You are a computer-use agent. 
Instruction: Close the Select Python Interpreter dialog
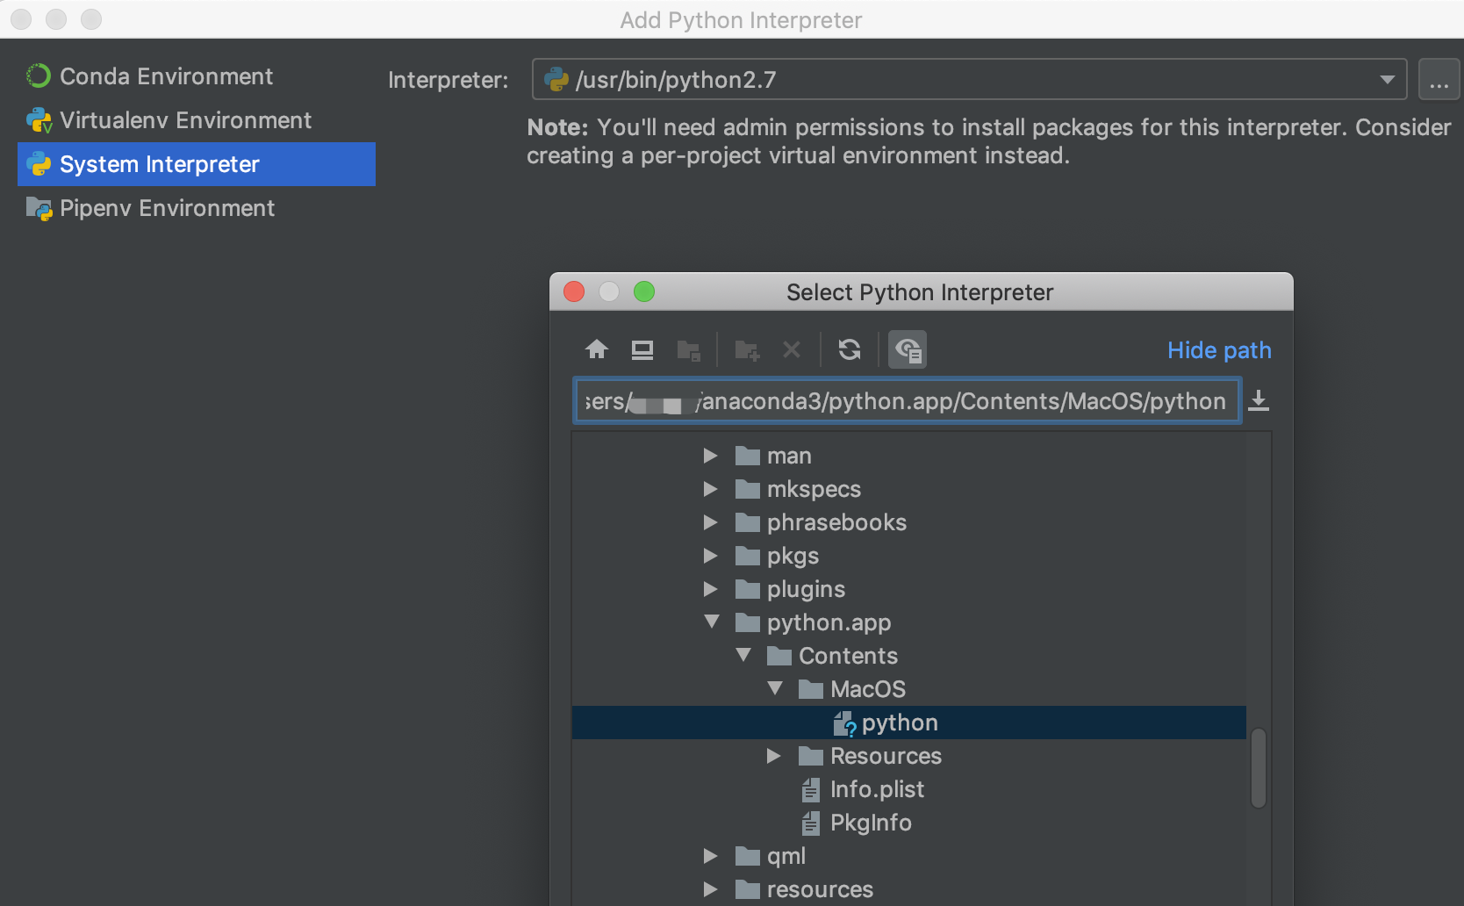(574, 291)
